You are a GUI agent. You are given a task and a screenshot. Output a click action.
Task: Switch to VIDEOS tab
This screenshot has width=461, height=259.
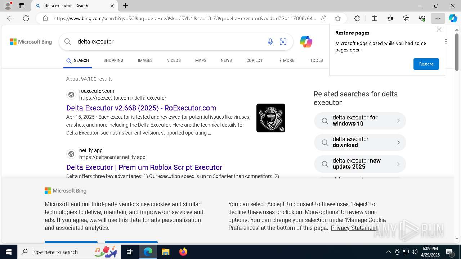pos(174,60)
